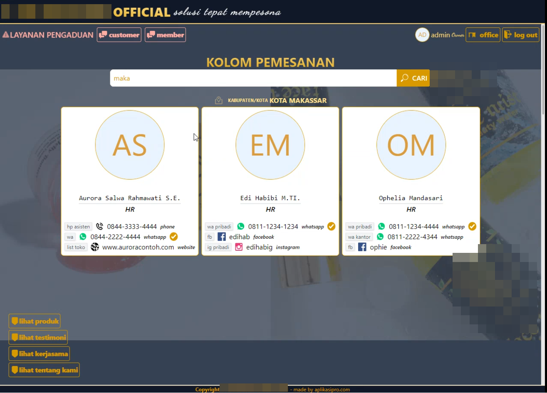547x393 pixels.
Task: Open lihat testimoni
Action: pos(38,337)
